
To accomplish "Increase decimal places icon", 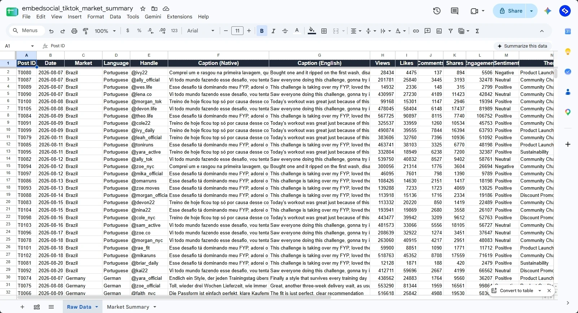I will [x=162, y=31].
